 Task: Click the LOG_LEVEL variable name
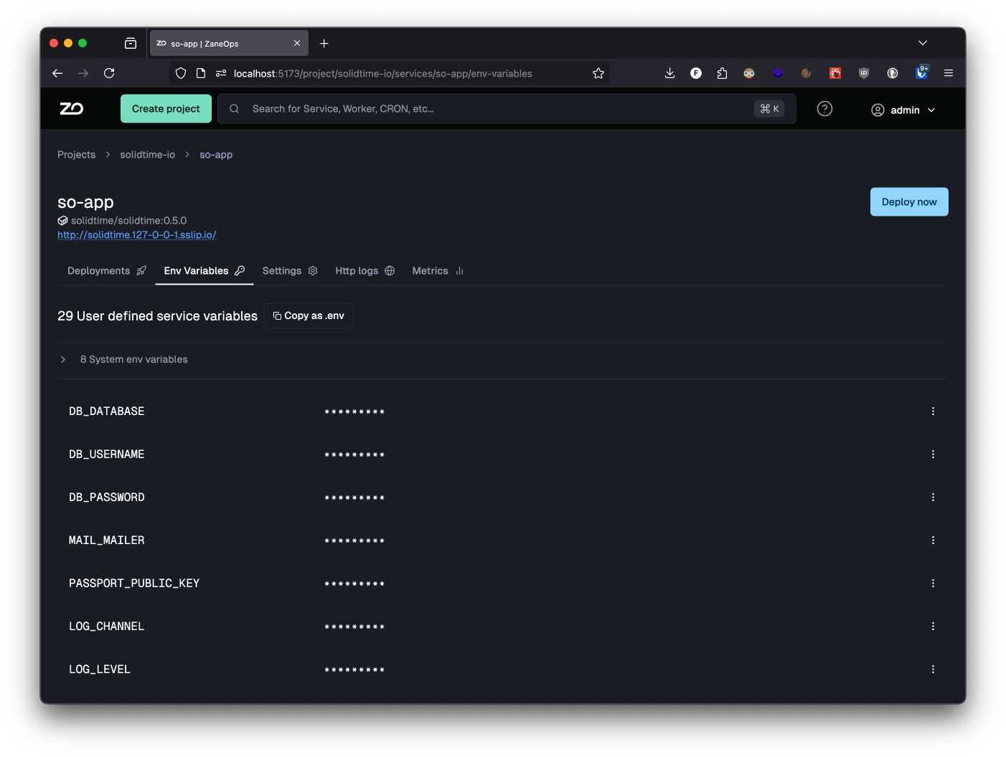click(x=100, y=670)
